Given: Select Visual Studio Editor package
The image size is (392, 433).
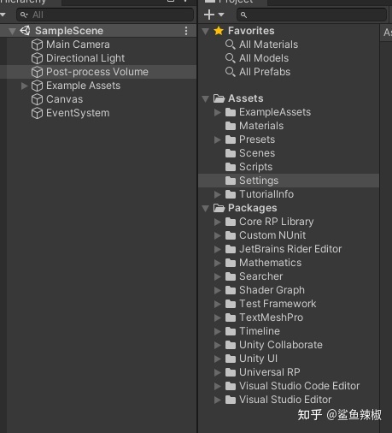Looking at the screenshot, I should pyautogui.click(x=285, y=400).
